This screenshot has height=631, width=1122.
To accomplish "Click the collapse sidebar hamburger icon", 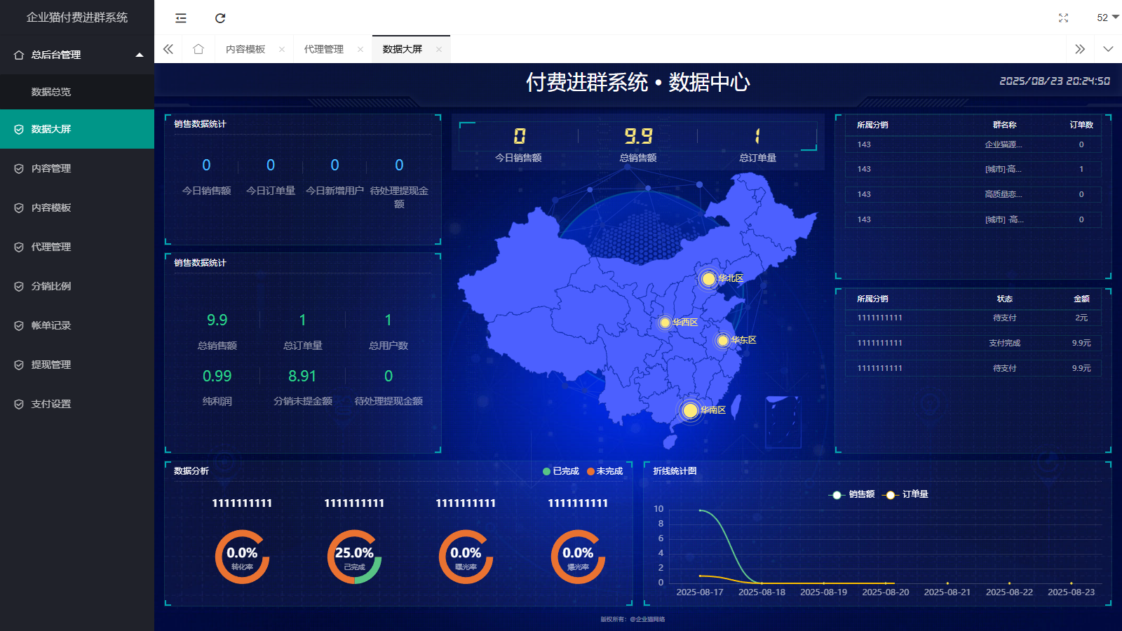I will 180,18.
